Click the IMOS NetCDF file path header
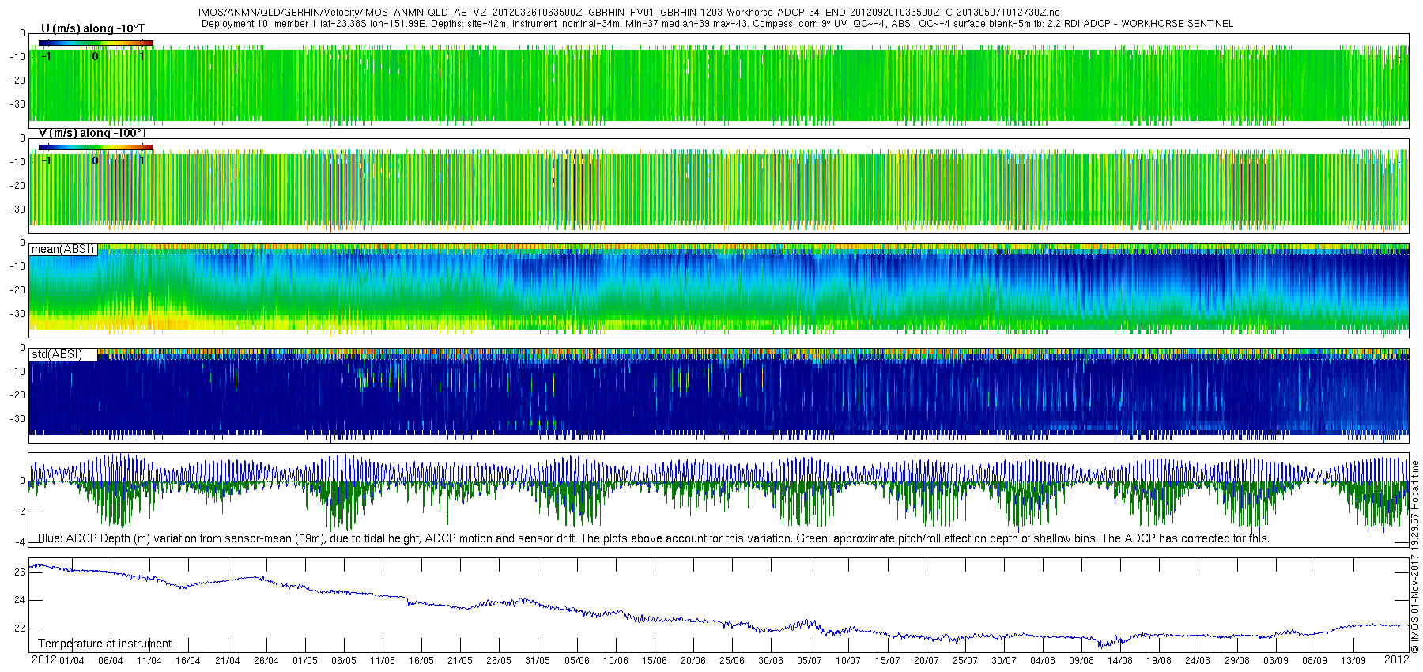This screenshot has width=1423, height=672. pyautogui.click(x=628, y=13)
